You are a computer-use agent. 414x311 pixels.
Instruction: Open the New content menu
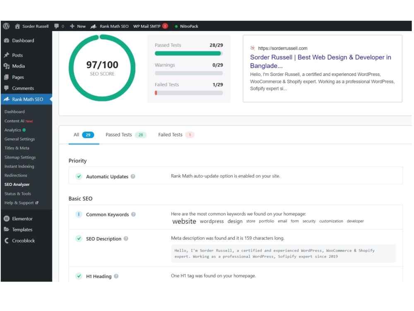click(78, 26)
